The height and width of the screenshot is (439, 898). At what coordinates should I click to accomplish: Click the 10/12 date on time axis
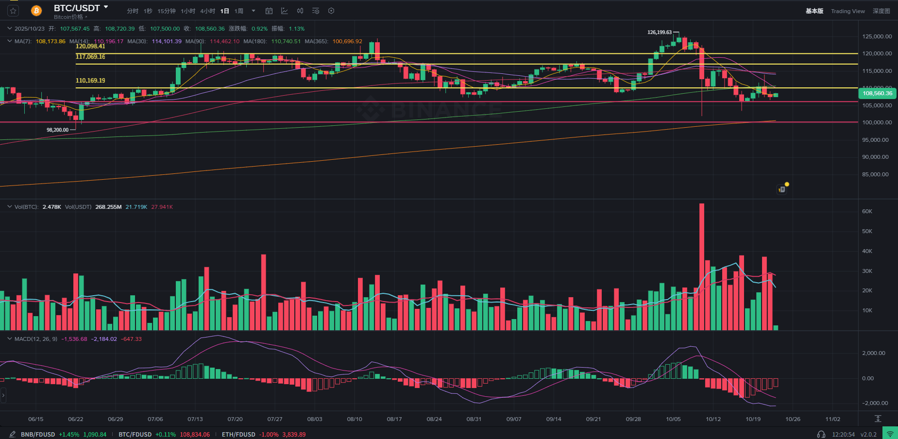(713, 419)
